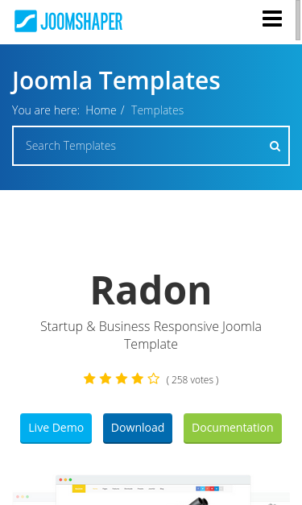Click the Radon template title

(x=151, y=290)
